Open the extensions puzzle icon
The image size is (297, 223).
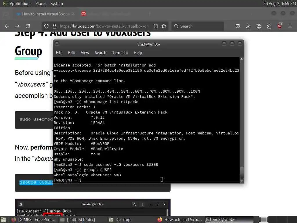point(269,26)
